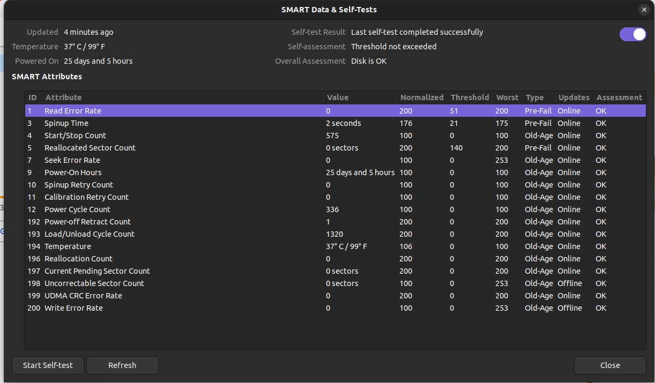Sort by Normalized column header
This screenshot has width=655, height=383.
(x=422, y=97)
